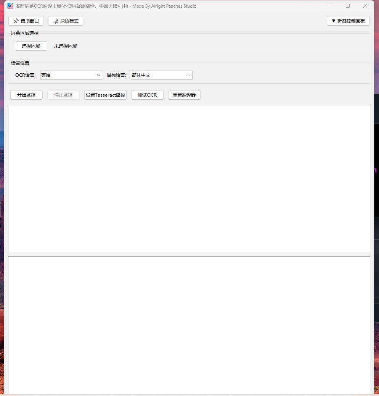Click the 语言设置 group title
This screenshot has width=379, height=396.
20,63
